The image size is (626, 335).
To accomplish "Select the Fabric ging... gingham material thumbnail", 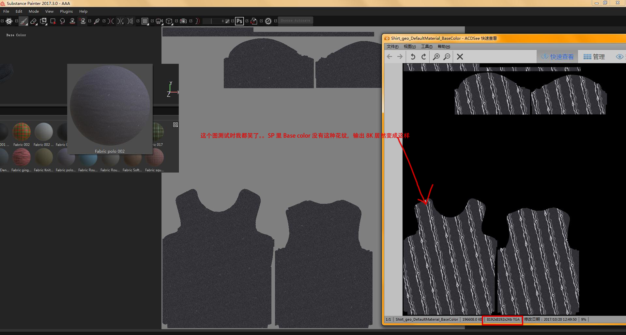I will (22, 157).
